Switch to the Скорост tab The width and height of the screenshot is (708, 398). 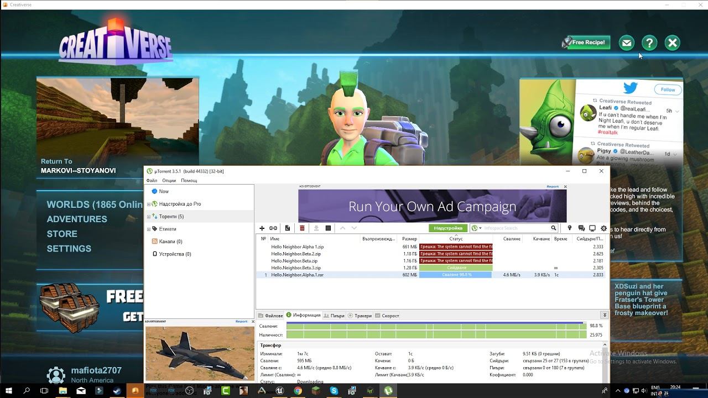pyautogui.click(x=387, y=316)
